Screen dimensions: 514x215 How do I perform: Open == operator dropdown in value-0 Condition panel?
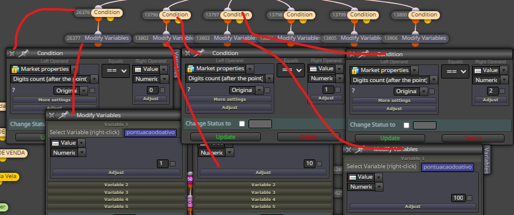pos(115,70)
